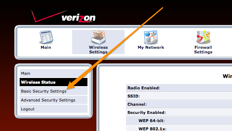
Task: Open Advanced Security Settings
Action: [54, 100]
